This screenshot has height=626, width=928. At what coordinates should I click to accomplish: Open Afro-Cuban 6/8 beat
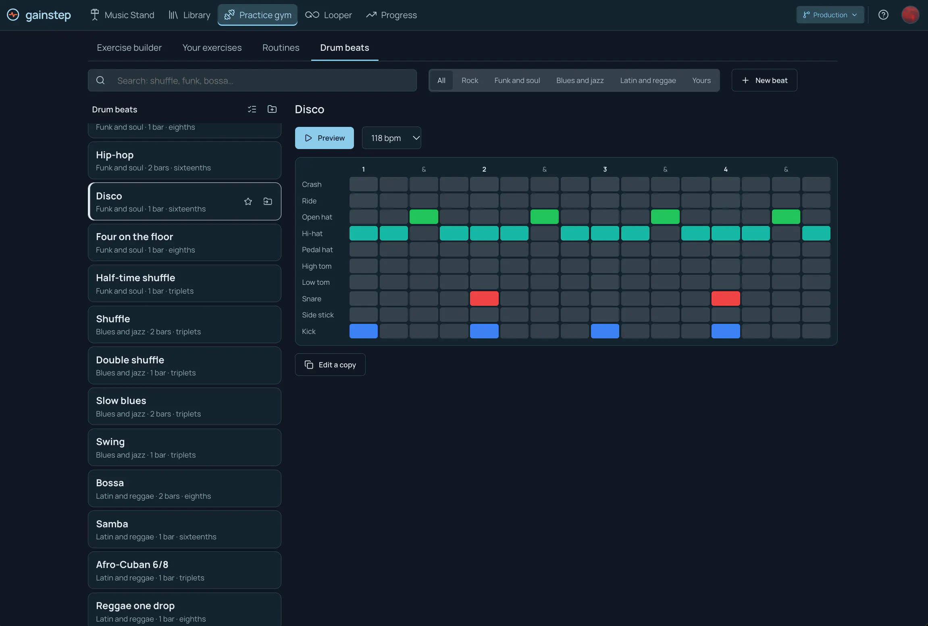click(x=185, y=570)
